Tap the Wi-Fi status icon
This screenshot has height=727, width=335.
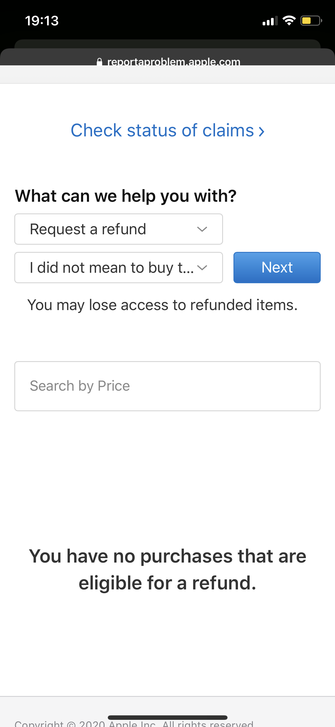pyautogui.click(x=289, y=21)
